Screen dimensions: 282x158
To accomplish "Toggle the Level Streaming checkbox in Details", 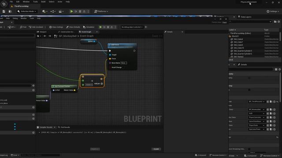I will 249,149.
